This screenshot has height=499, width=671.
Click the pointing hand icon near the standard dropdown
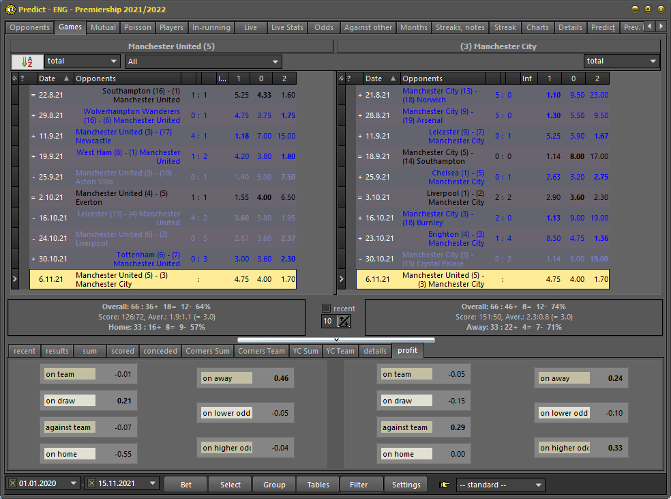tap(444, 483)
